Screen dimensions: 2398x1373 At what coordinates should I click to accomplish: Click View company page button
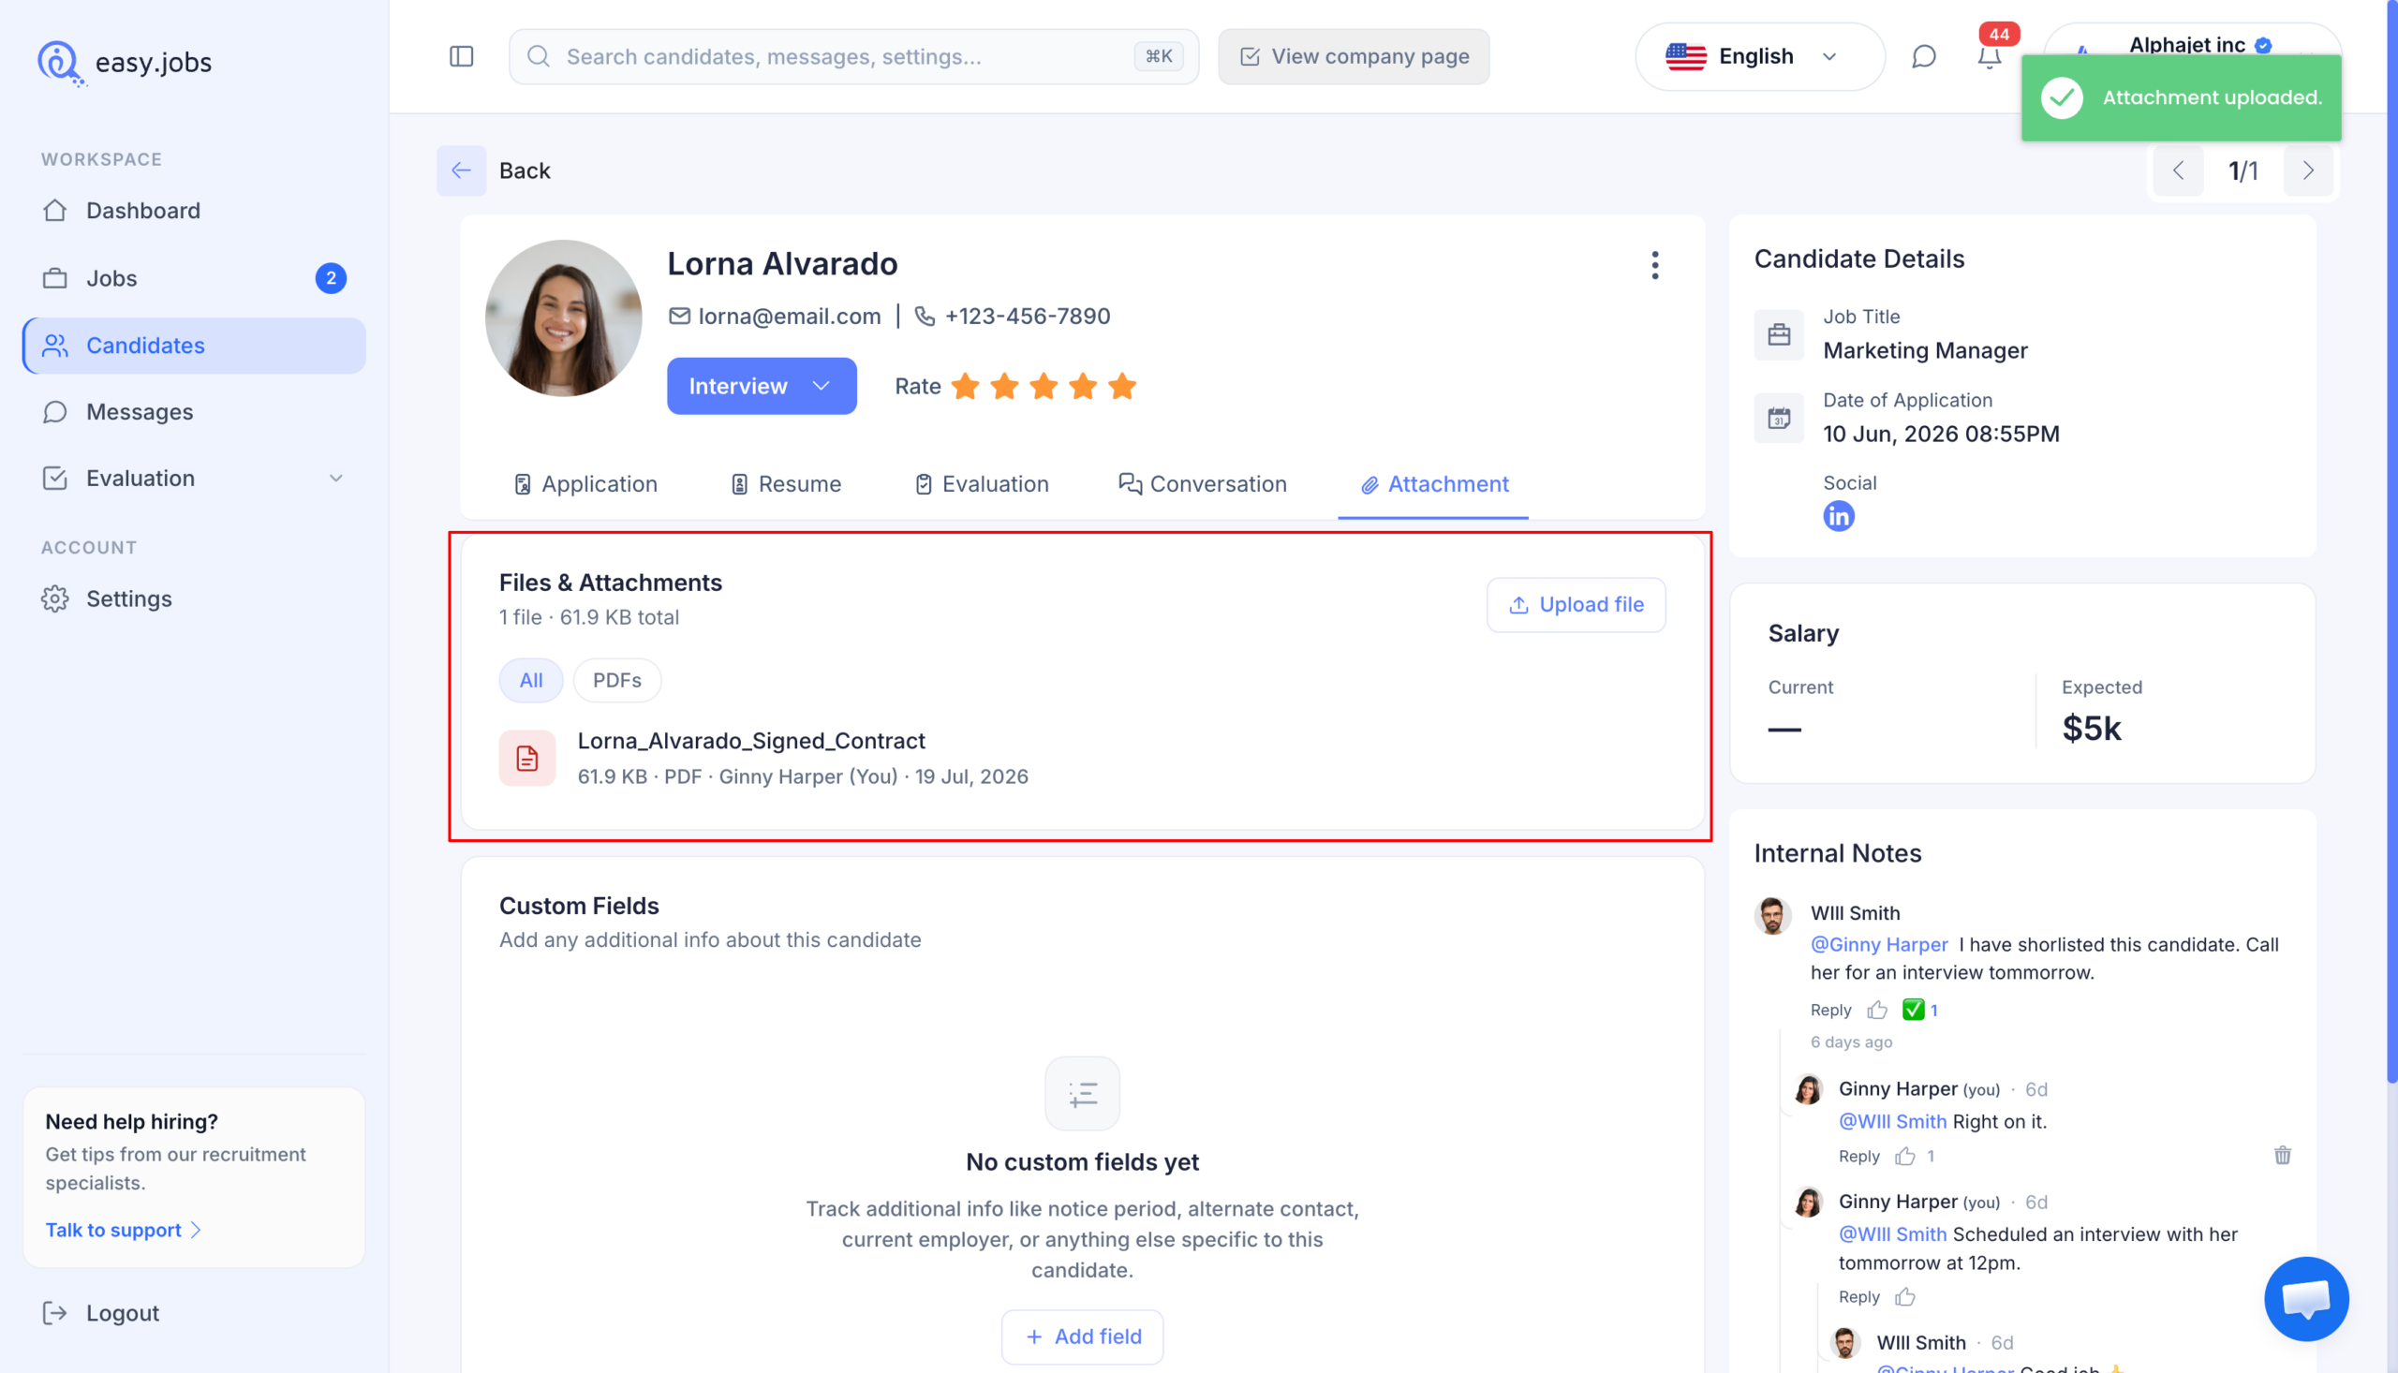tap(1354, 56)
